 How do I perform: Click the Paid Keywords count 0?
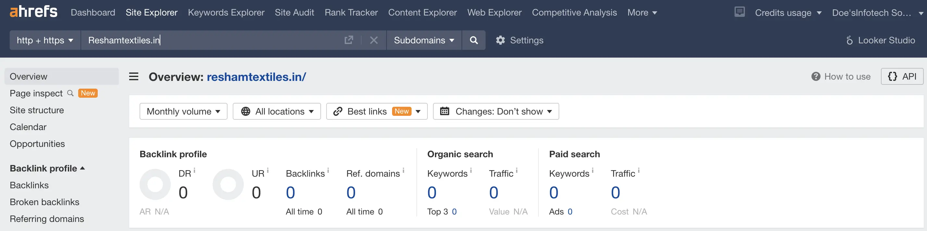pos(554,192)
